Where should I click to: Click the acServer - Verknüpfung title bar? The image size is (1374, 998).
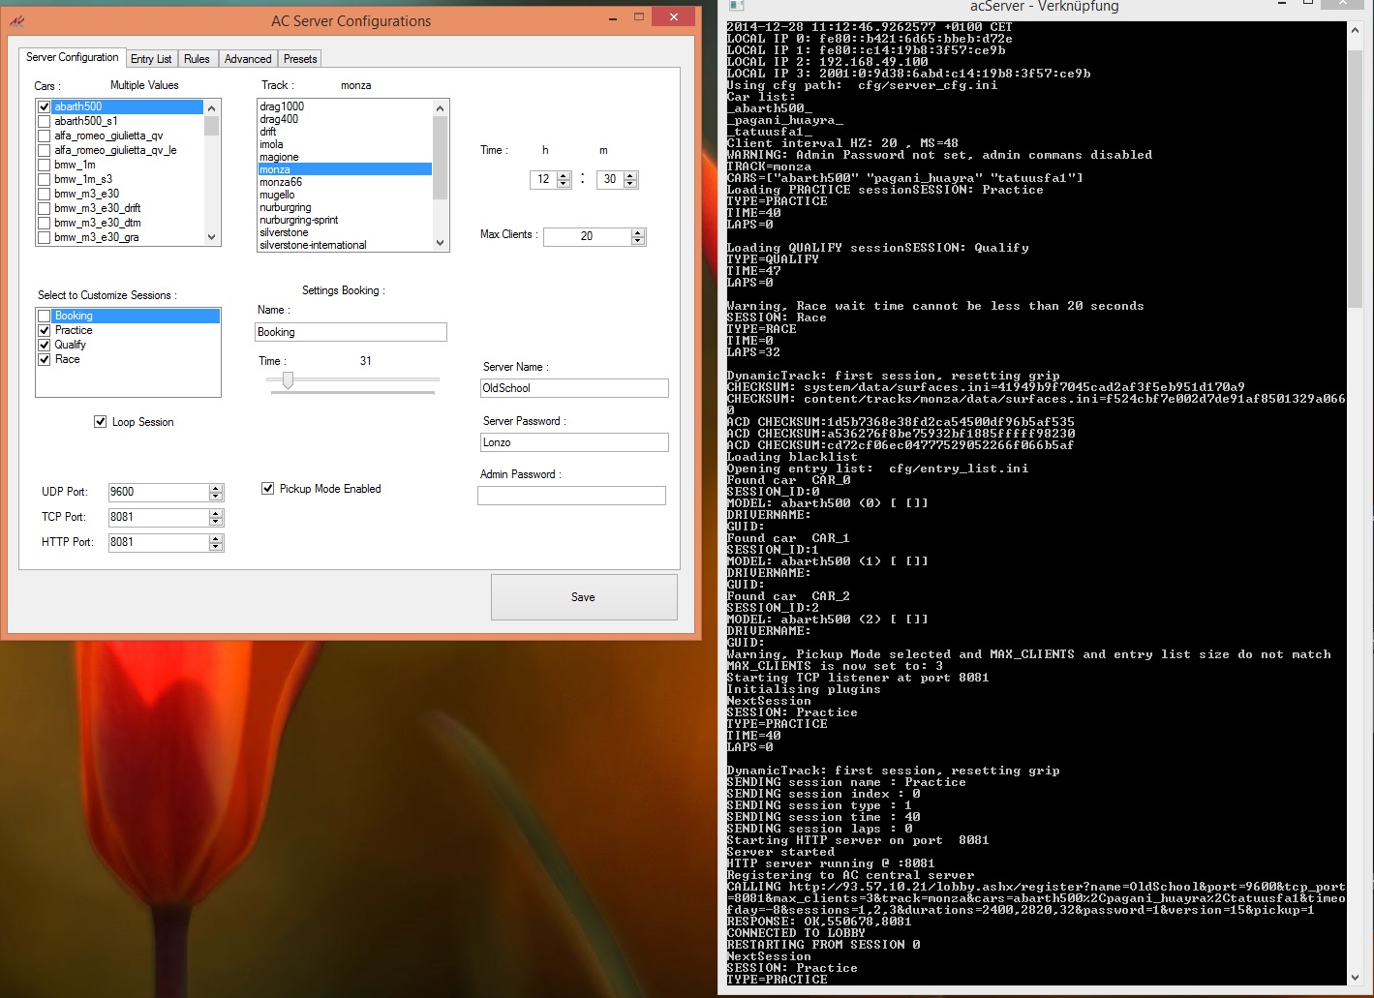click(x=1044, y=7)
